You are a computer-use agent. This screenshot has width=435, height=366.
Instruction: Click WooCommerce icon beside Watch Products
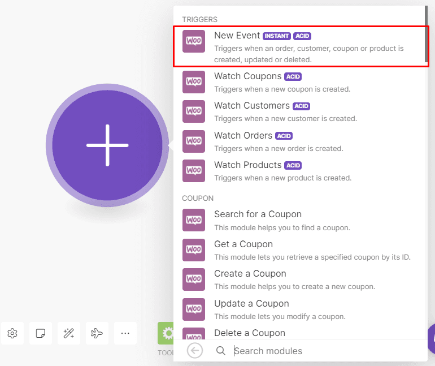tap(194, 170)
